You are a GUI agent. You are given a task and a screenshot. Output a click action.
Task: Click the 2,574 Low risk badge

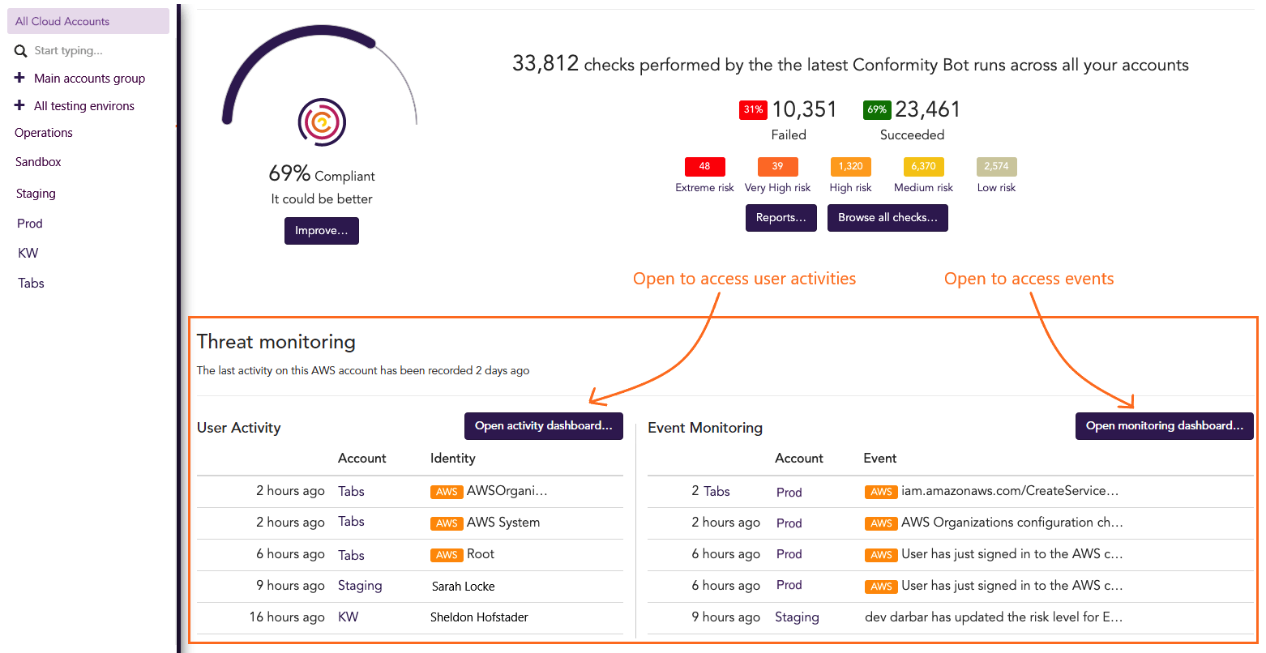pos(996,166)
